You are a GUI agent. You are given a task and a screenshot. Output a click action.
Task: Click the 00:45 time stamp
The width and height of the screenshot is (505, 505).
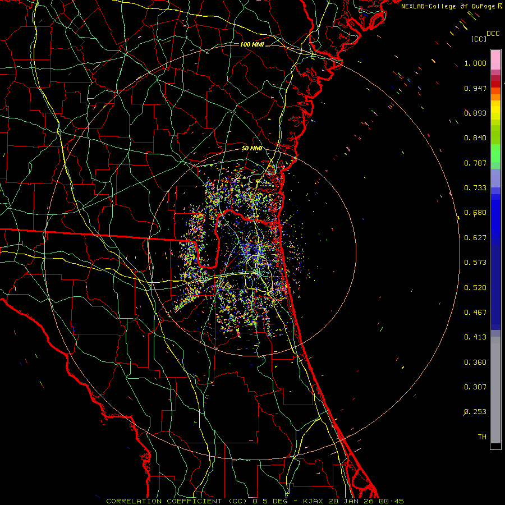pyautogui.click(x=391, y=501)
